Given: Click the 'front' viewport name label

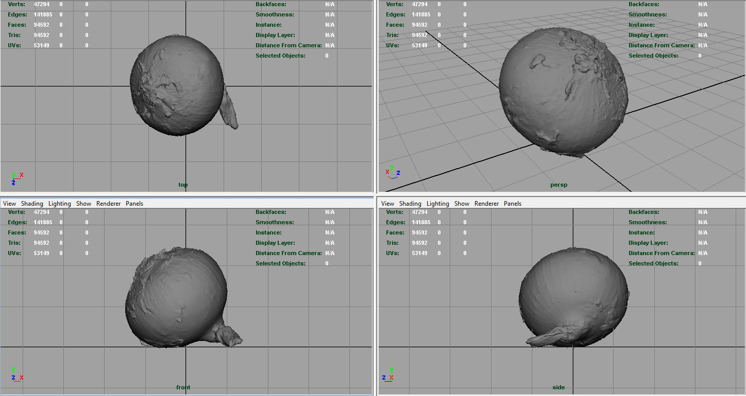Looking at the screenshot, I should [183, 387].
